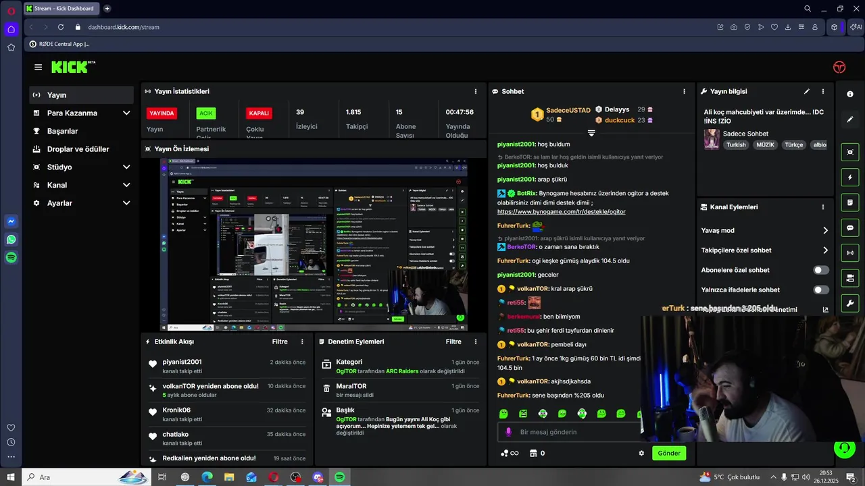The image size is (865, 486).
Task: Open the Yayın bilgisi three-dot menu
Action: click(822, 91)
